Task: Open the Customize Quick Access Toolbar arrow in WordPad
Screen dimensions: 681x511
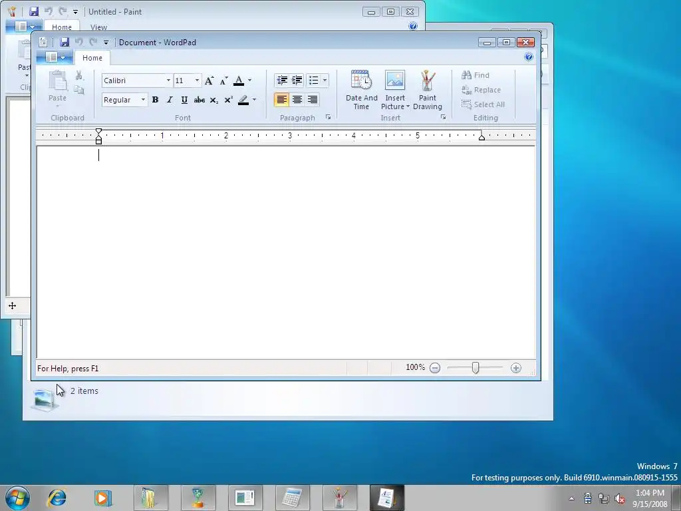Action: coord(106,43)
